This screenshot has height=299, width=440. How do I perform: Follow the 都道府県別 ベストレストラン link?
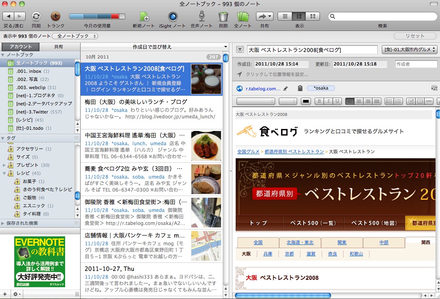pyautogui.click(x=294, y=152)
